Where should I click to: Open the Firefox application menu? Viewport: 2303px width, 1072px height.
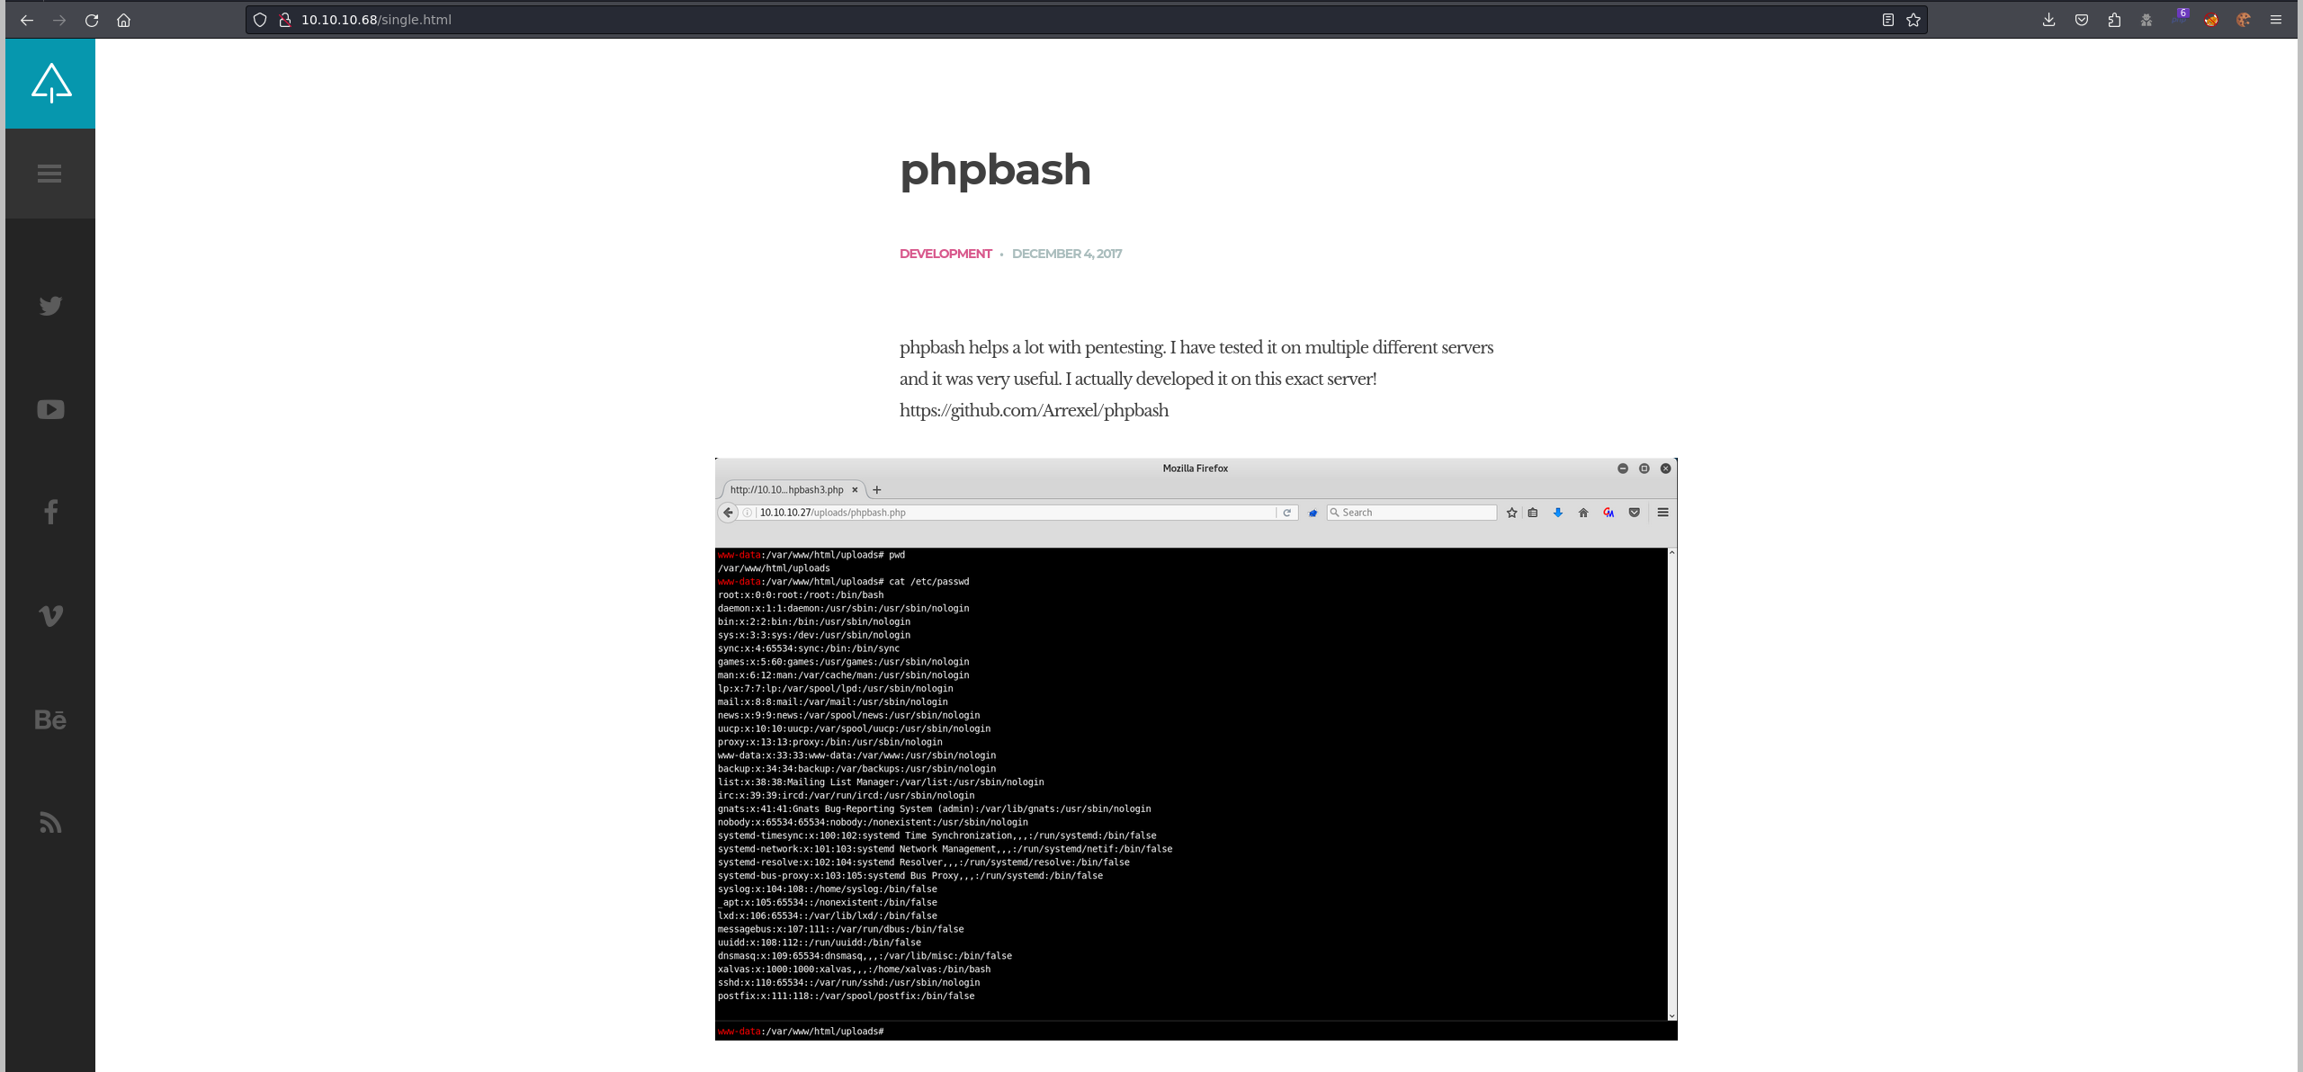pos(2276,20)
